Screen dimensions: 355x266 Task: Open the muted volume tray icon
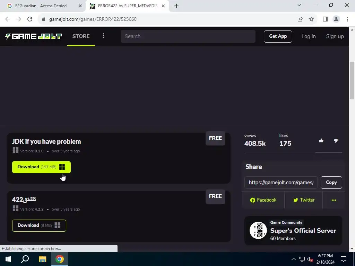point(310,259)
